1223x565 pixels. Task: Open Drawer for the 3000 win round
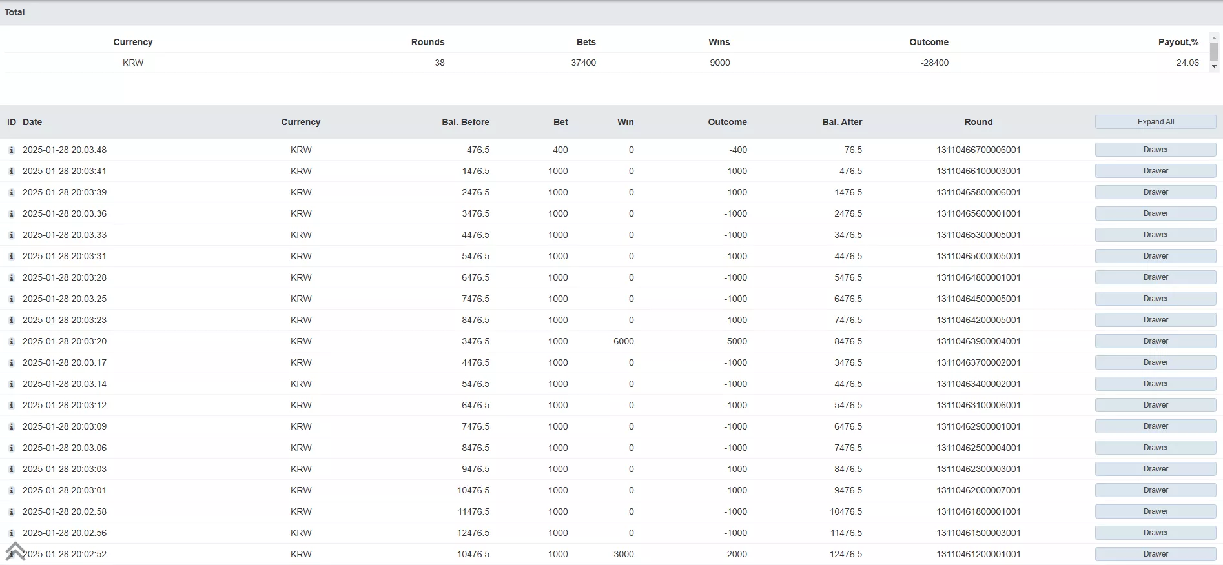[1155, 554]
